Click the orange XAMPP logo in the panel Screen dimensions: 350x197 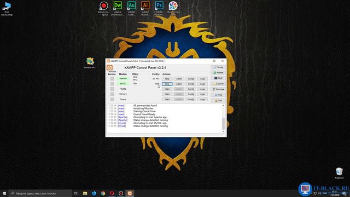coord(109,67)
